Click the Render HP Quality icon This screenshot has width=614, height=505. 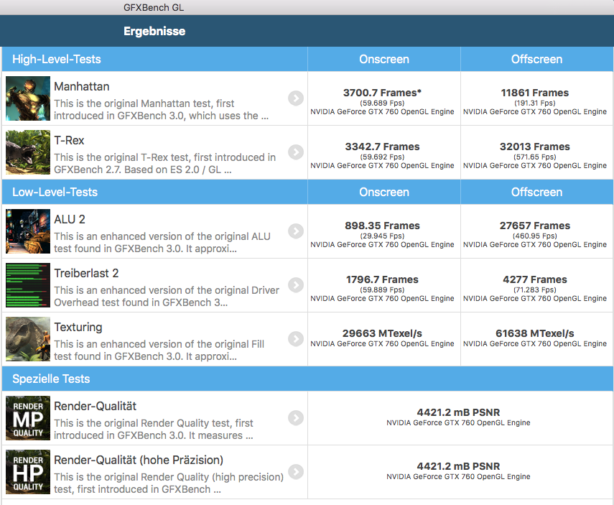click(x=28, y=472)
